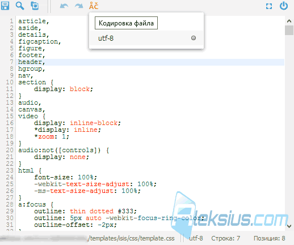Click scrollbar up arrow
Viewport: 294px width, 245px height.
point(289,21)
